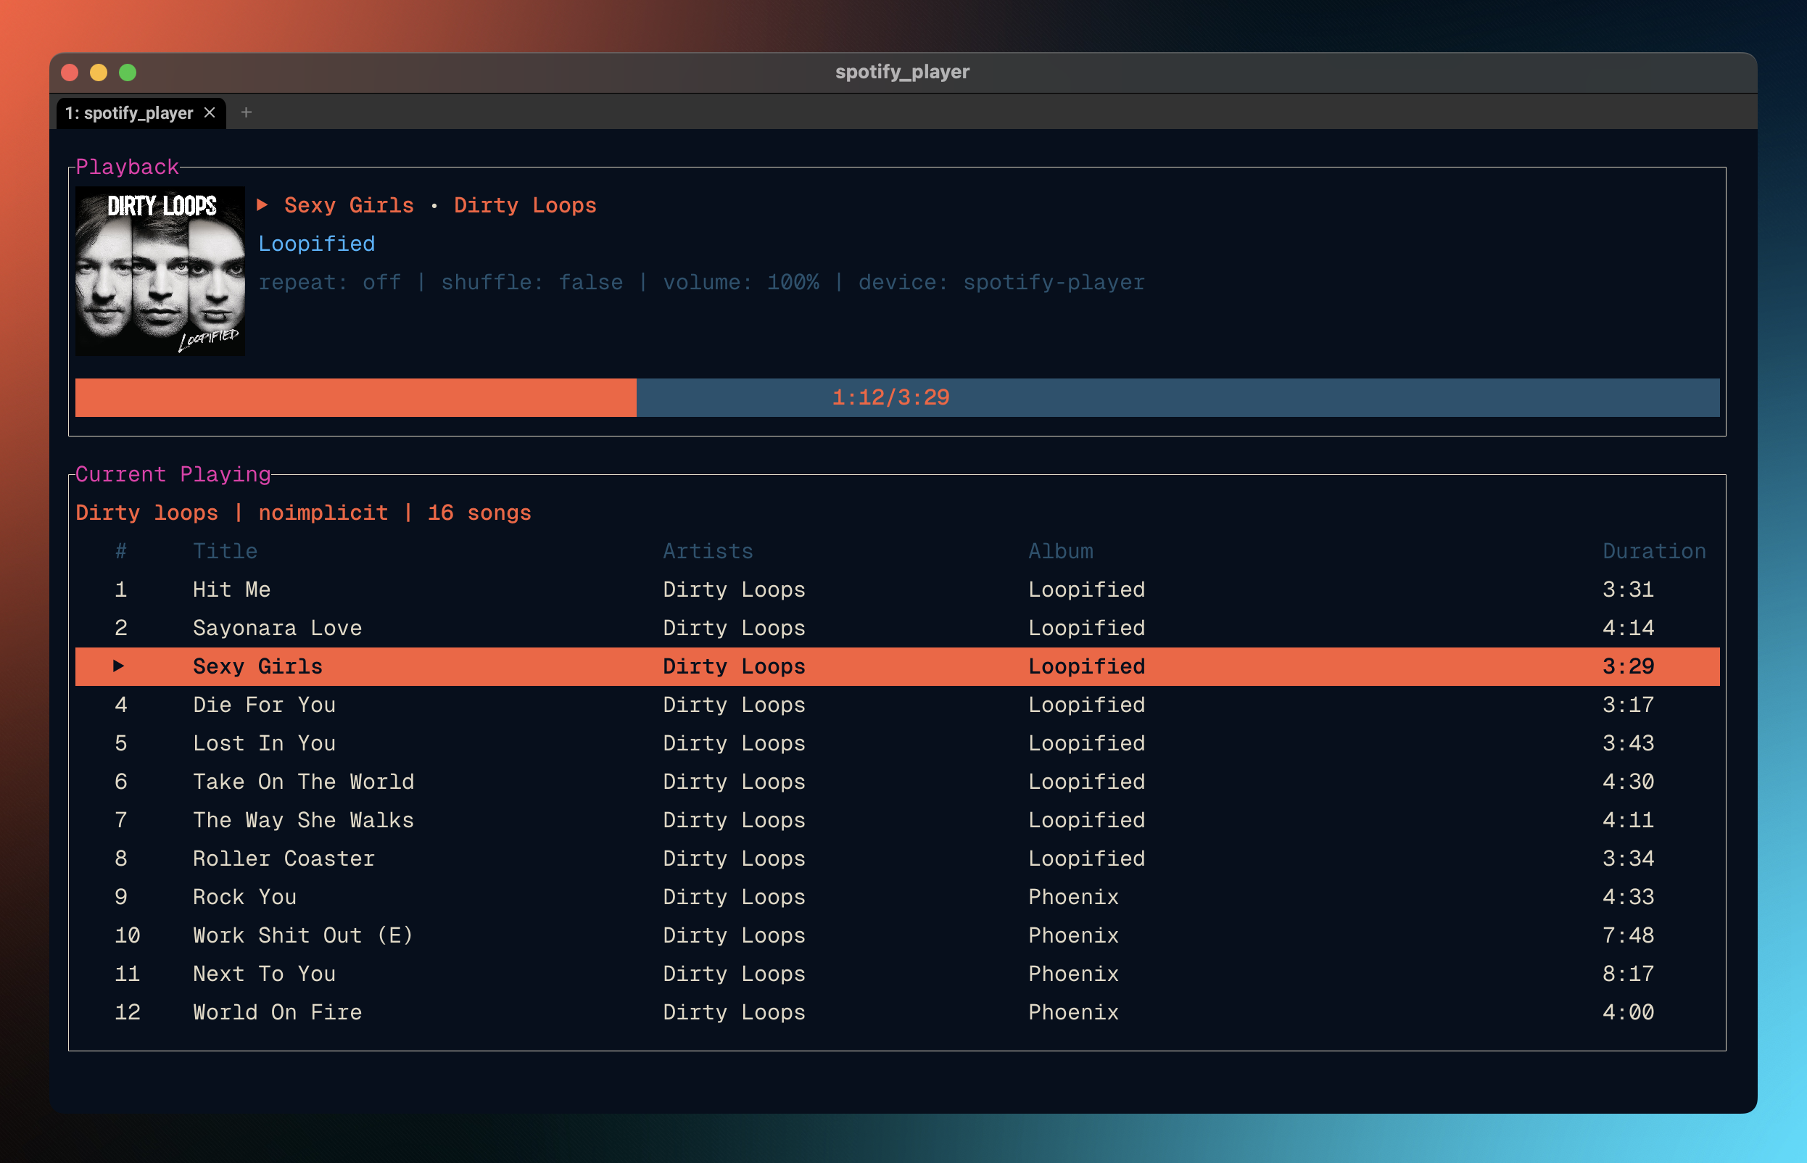Click the green fullscreen window button
The height and width of the screenshot is (1163, 1807).
[x=128, y=73]
